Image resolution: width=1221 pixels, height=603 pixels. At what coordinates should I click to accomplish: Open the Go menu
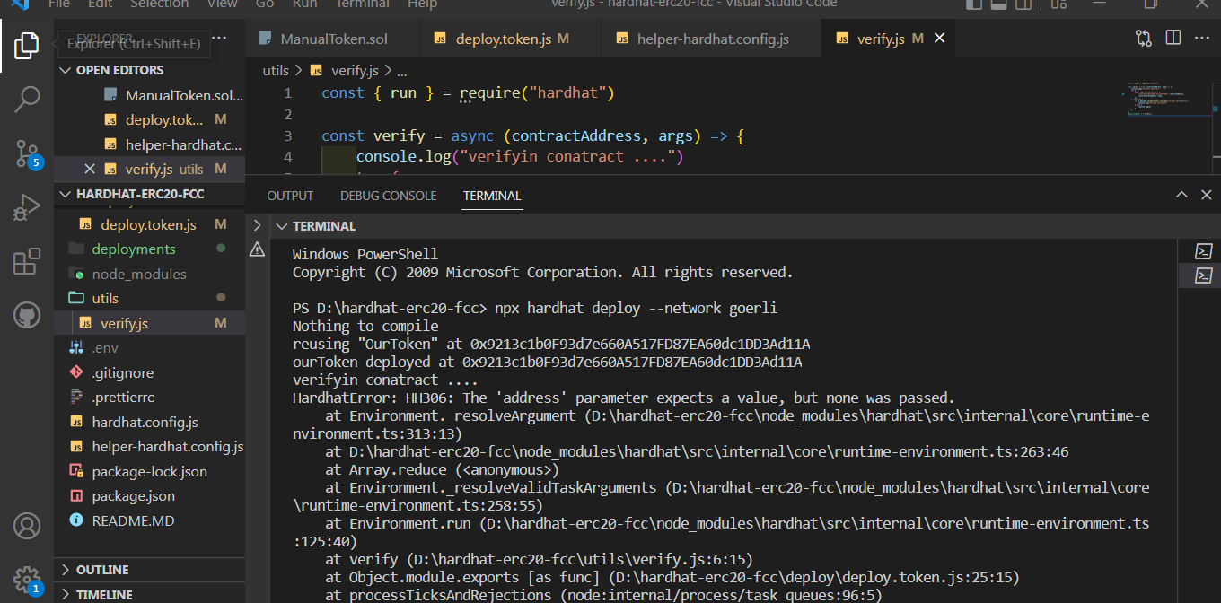(x=265, y=4)
